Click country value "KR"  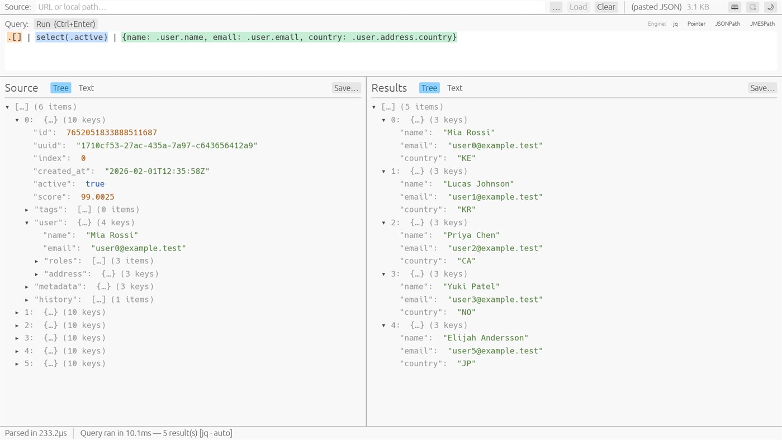466,210
